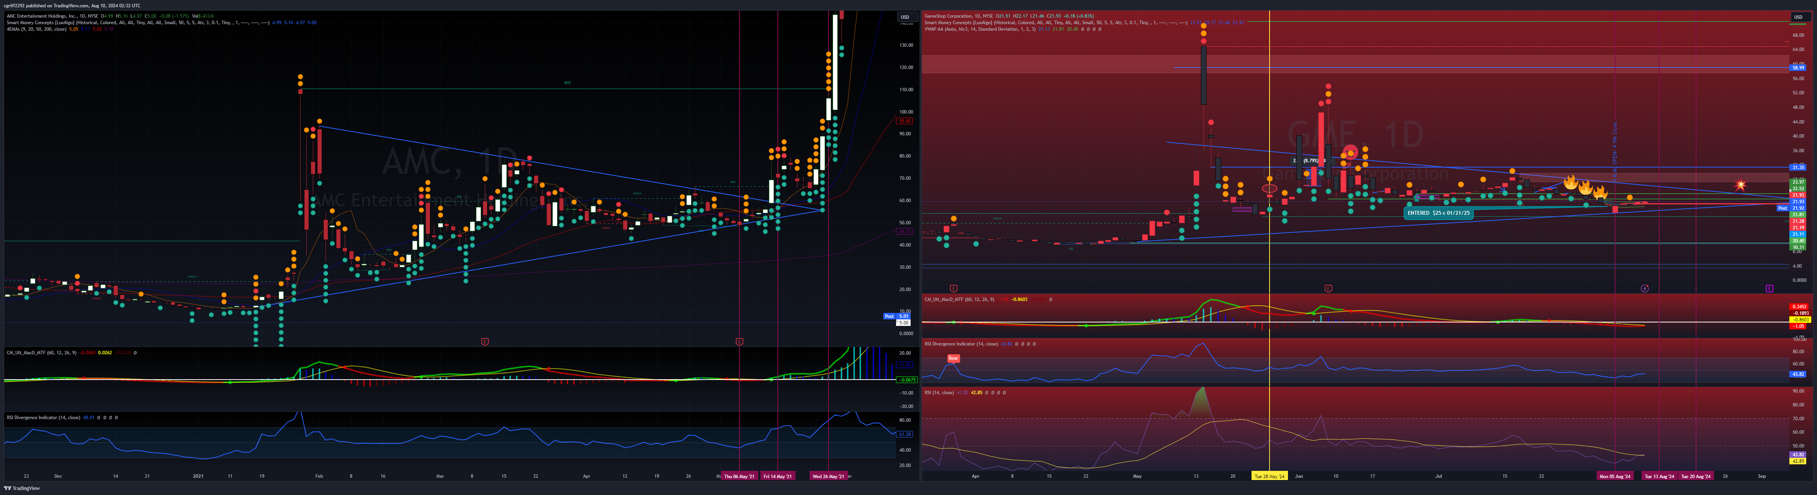Click the 31.35 blue price label
Screen dimensions: 1817x495
(x=1798, y=168)
